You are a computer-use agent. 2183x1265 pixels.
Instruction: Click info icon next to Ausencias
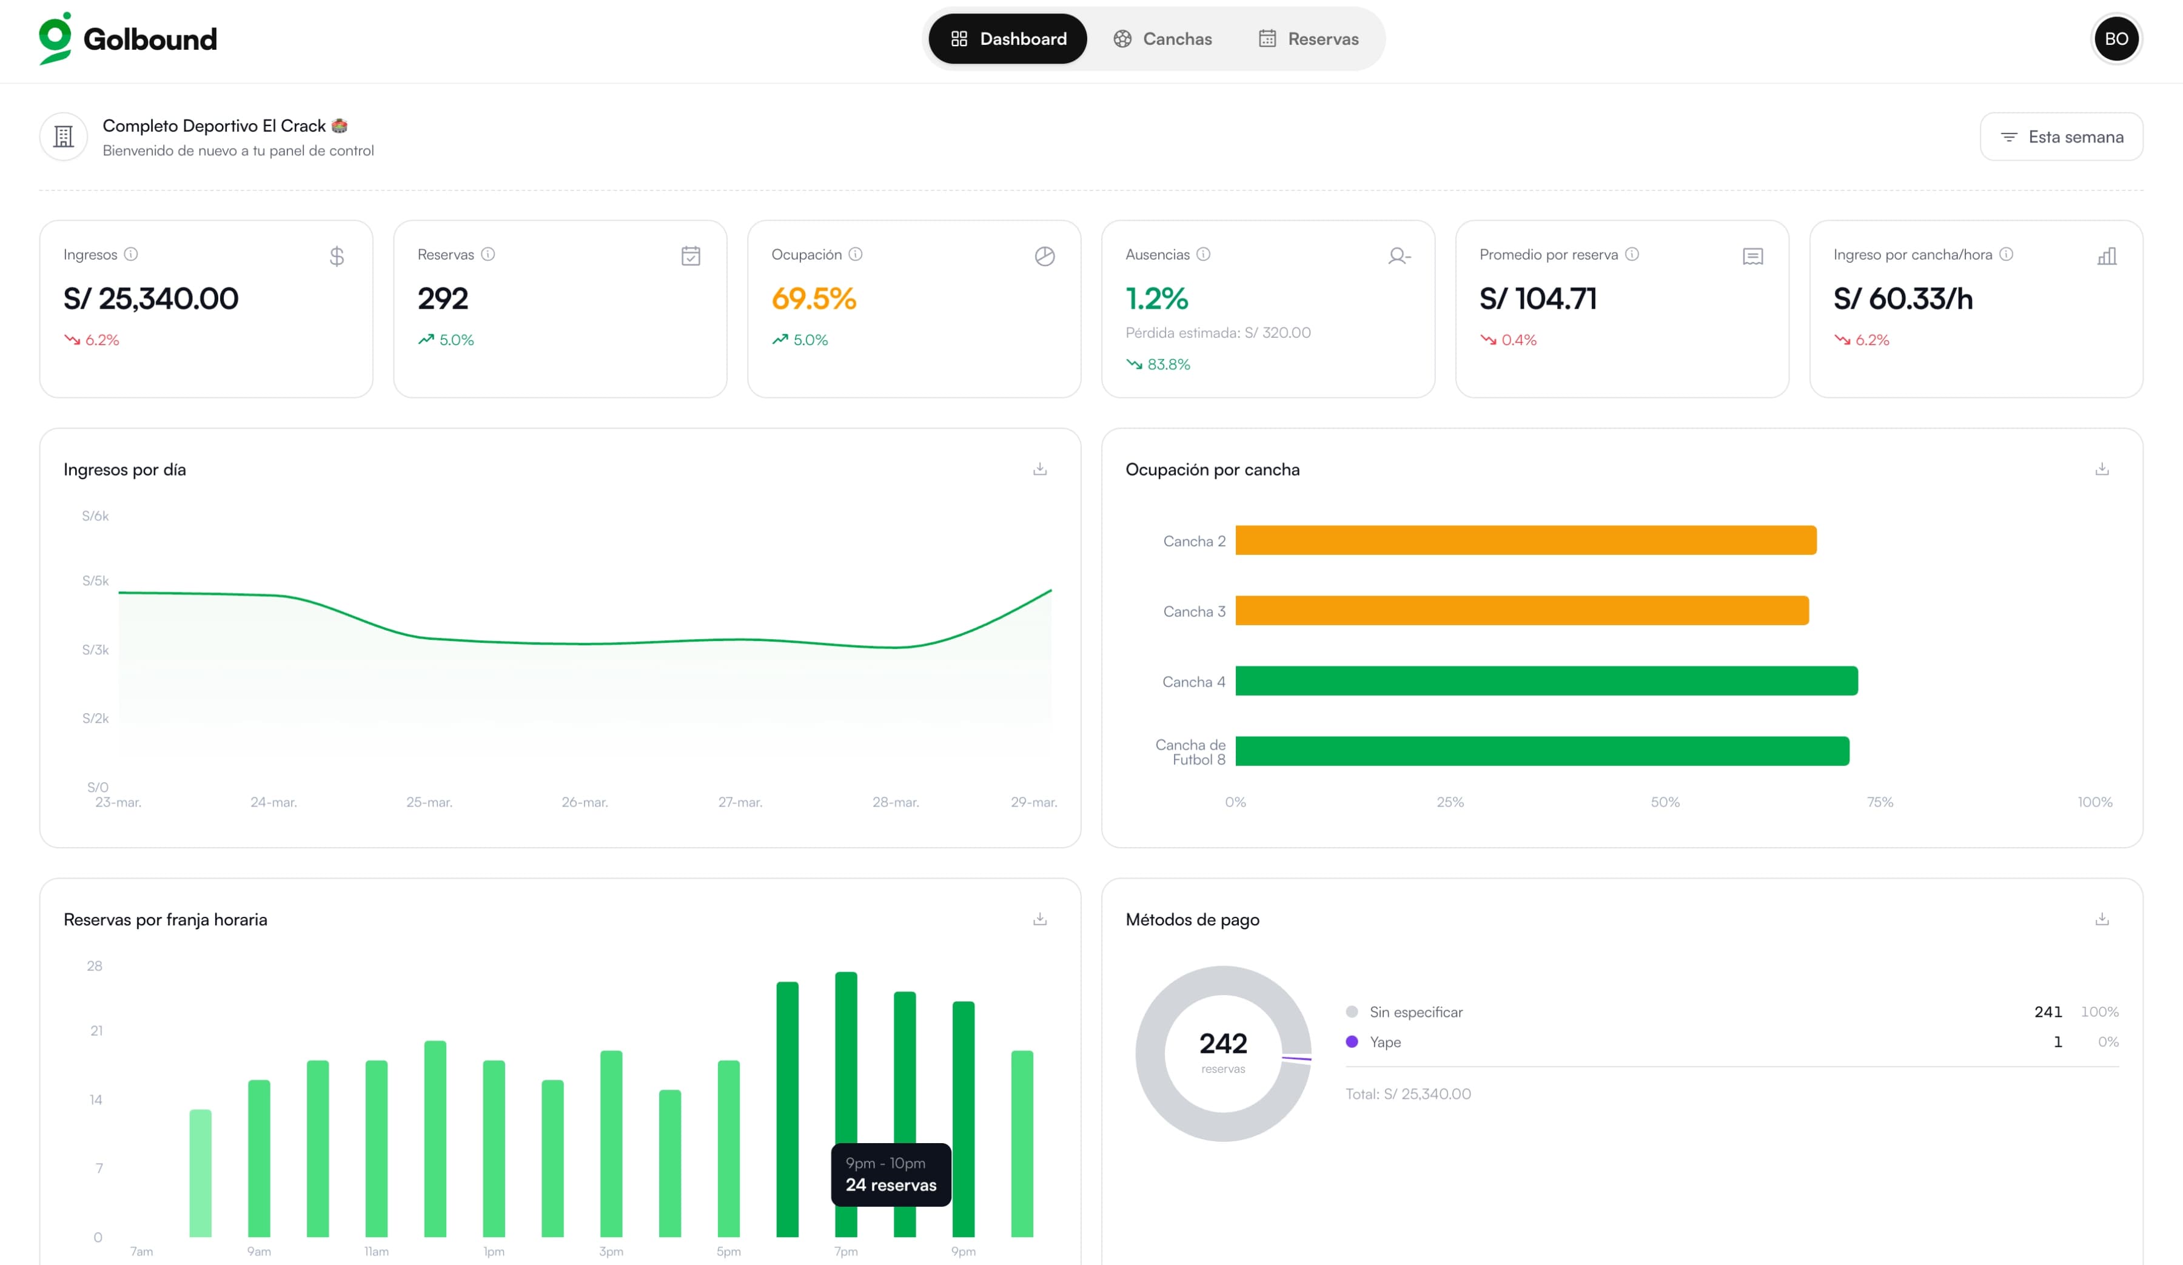[1203, 254]
